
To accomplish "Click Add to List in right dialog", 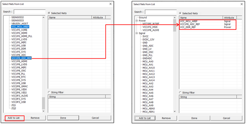I will point(145,118).
